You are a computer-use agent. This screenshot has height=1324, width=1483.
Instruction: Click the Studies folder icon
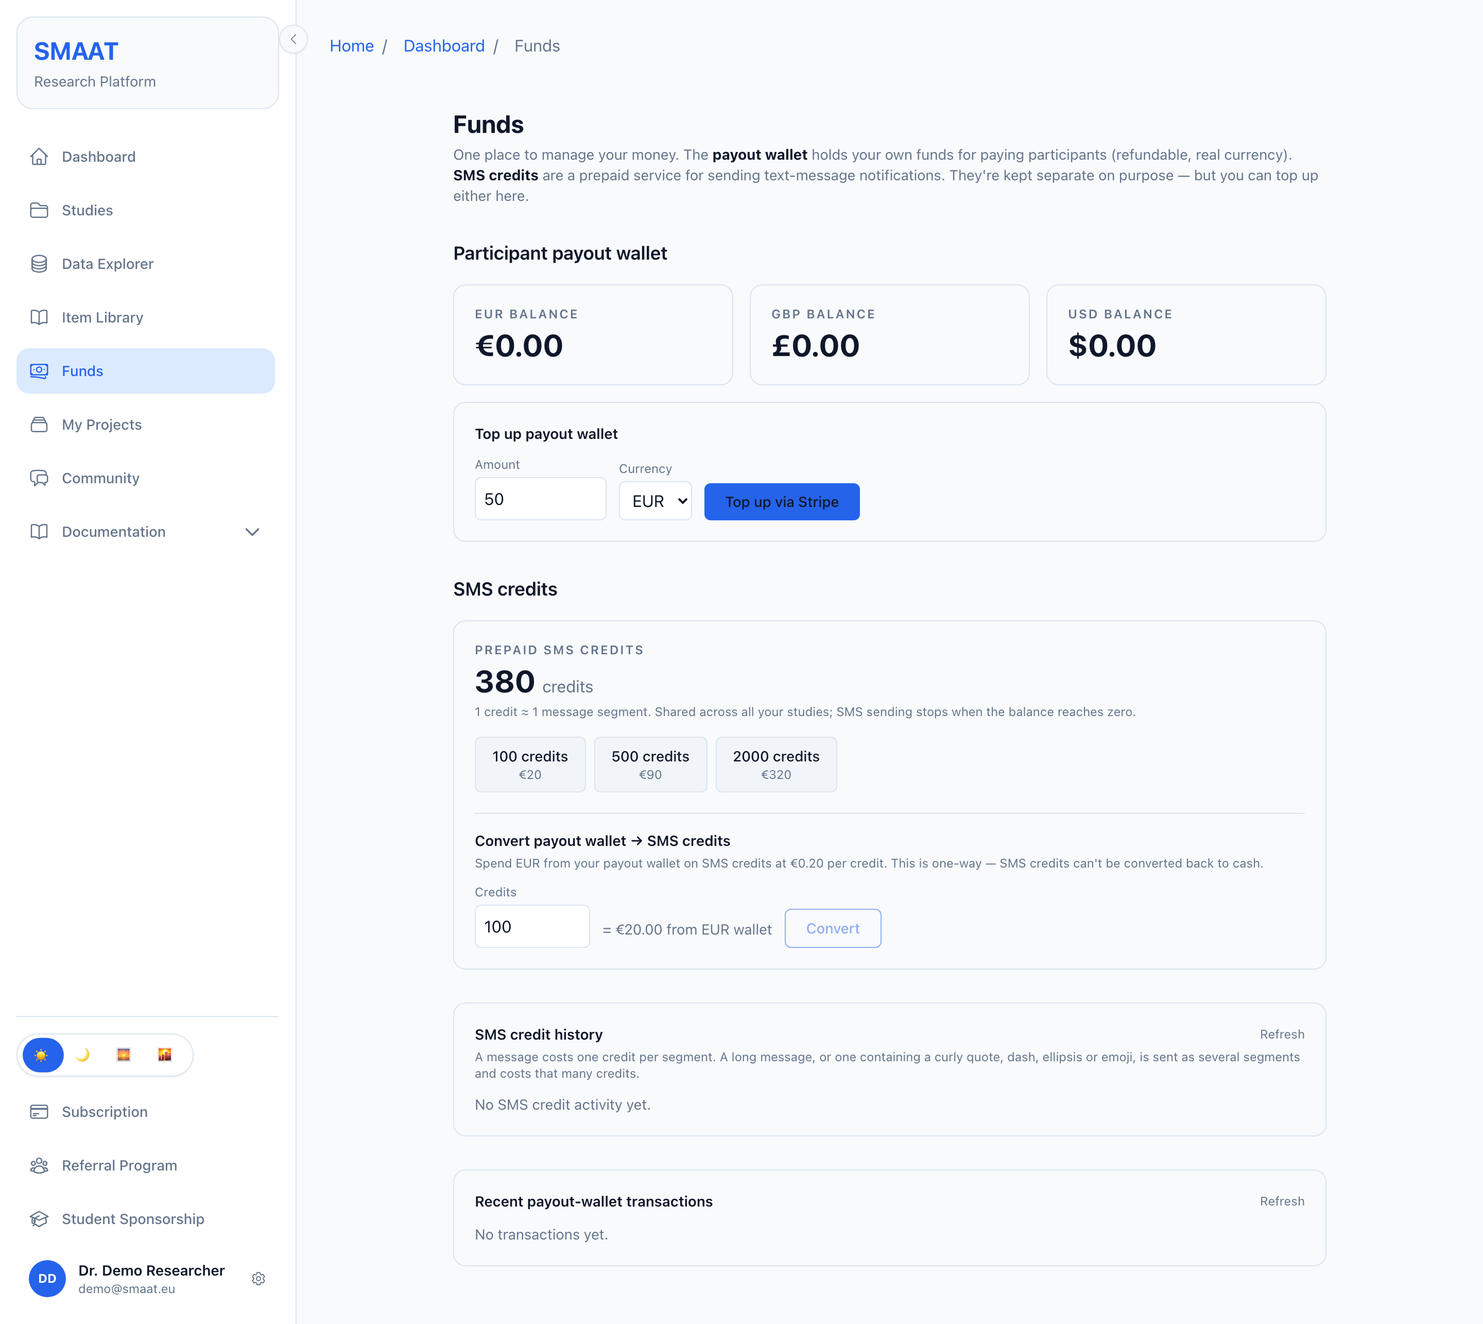[39, 210]
